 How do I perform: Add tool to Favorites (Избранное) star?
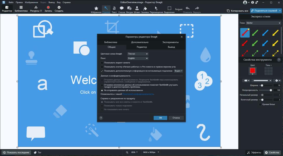tap(96, 9)
